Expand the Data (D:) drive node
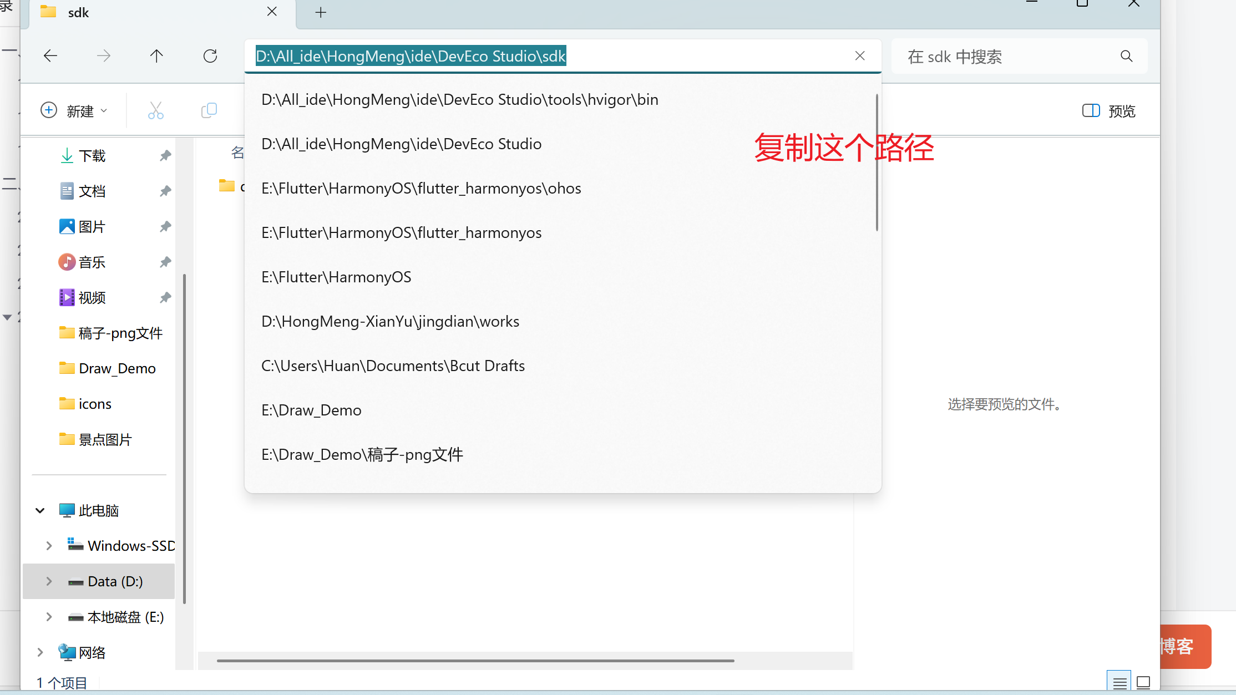The height and width of the screenshot is (695, 1236). (49, 581)
